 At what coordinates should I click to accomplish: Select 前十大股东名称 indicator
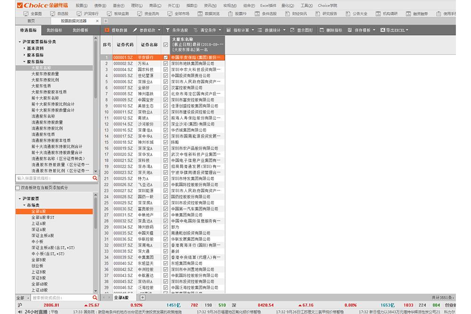45,98
